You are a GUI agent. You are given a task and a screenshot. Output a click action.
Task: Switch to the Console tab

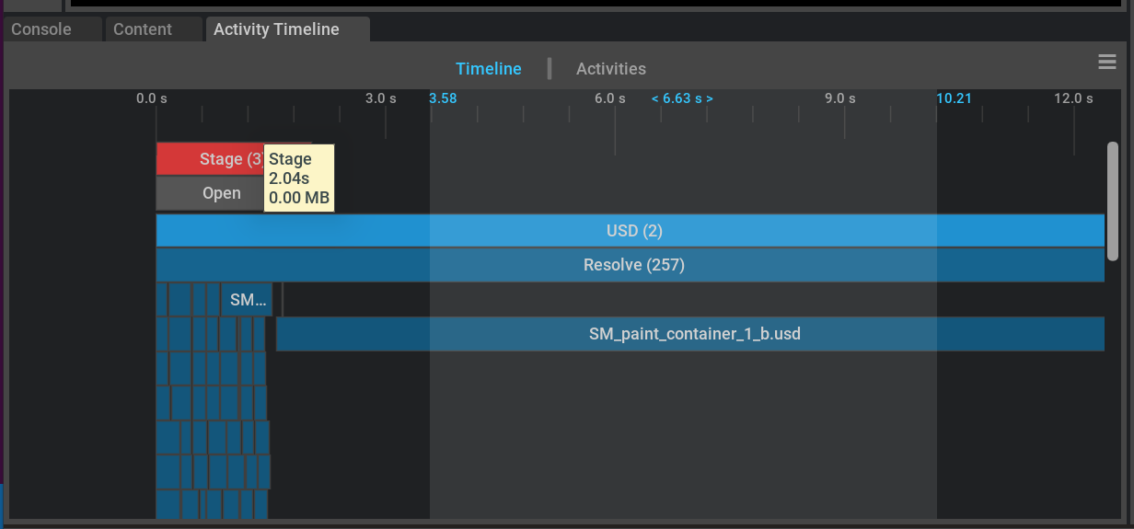pyautogui.click(x=41, y=29)
